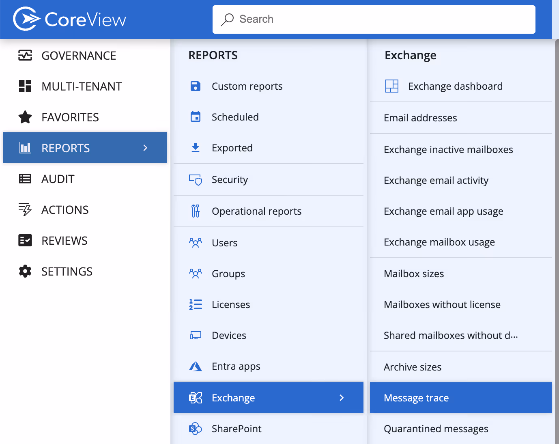Click the Operational reports tools icon

tap(196, 211)
